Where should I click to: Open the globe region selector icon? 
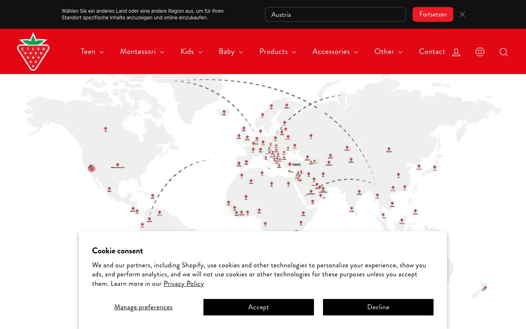(x=480, y=52)
